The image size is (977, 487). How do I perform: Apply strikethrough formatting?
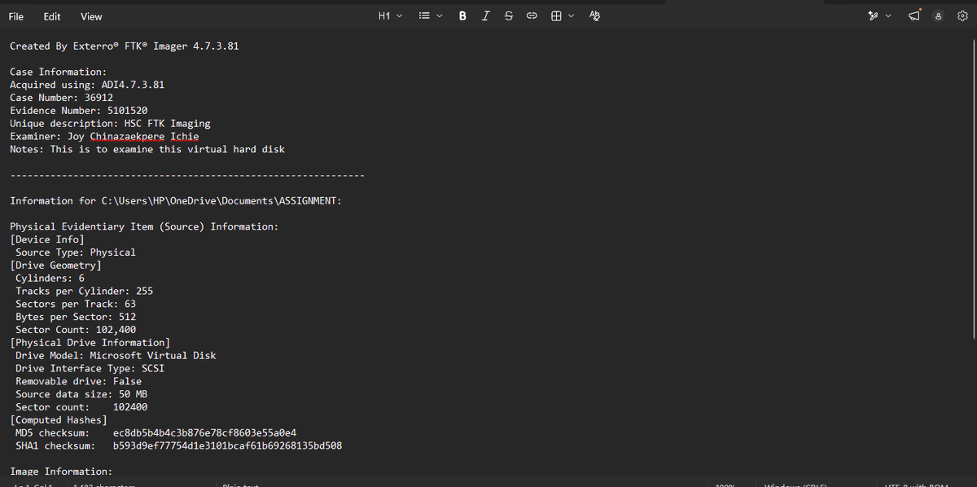[x=509, y=16]
